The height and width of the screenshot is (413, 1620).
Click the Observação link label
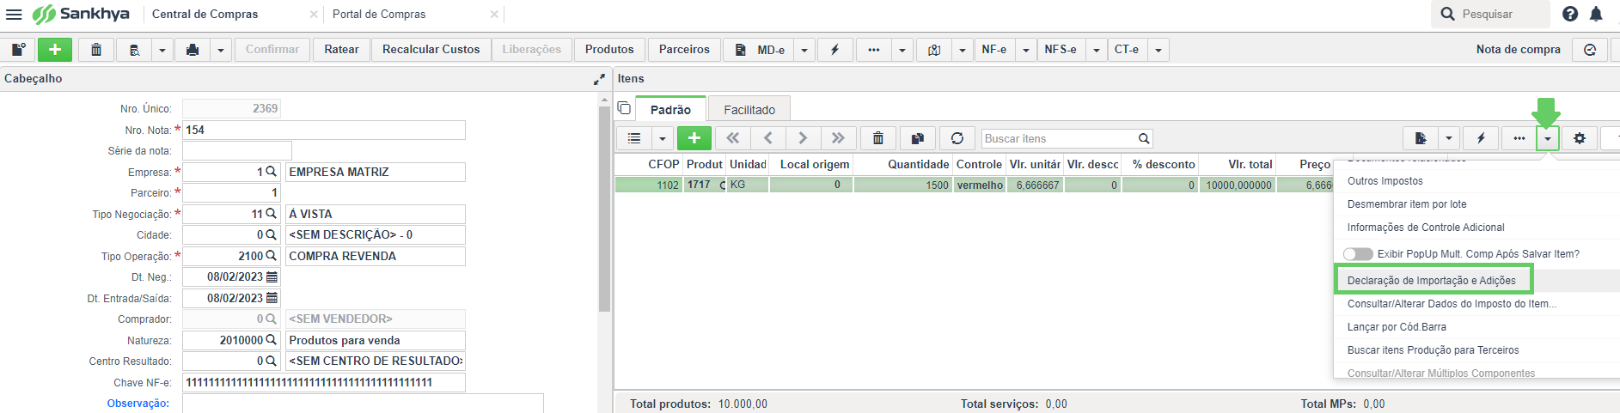(x=138, y=404)
